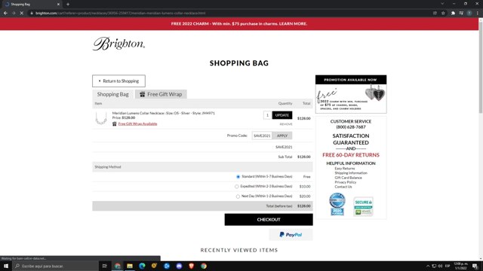Click the Free Gift Wrap Available link
483x271 pixels.
tap(137, 123)
